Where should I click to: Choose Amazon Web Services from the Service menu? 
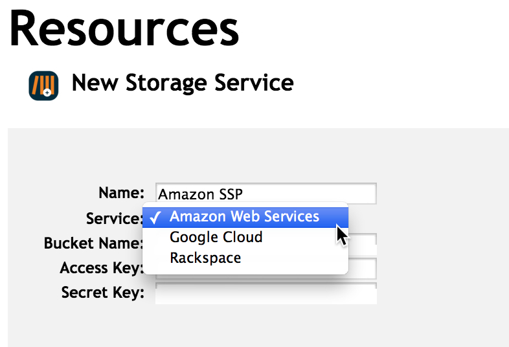pos(245,217)
